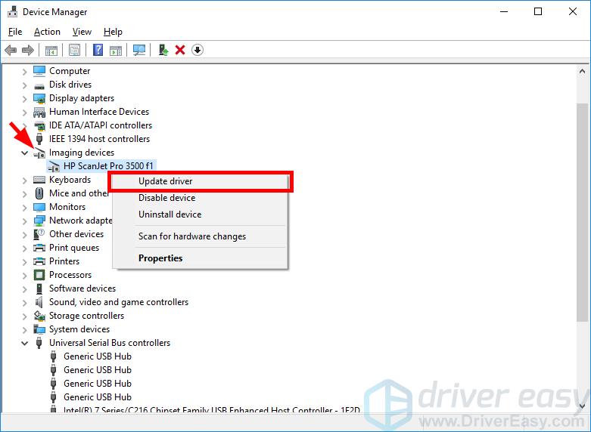The height and width of the screenshot is (432, 591).
Task: Click the black down-arrow disable device icon
Action: 198,51
